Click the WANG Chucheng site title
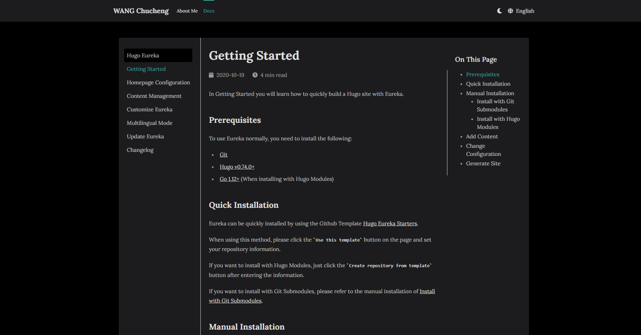641x335 pixels. [x=141, y=11]
